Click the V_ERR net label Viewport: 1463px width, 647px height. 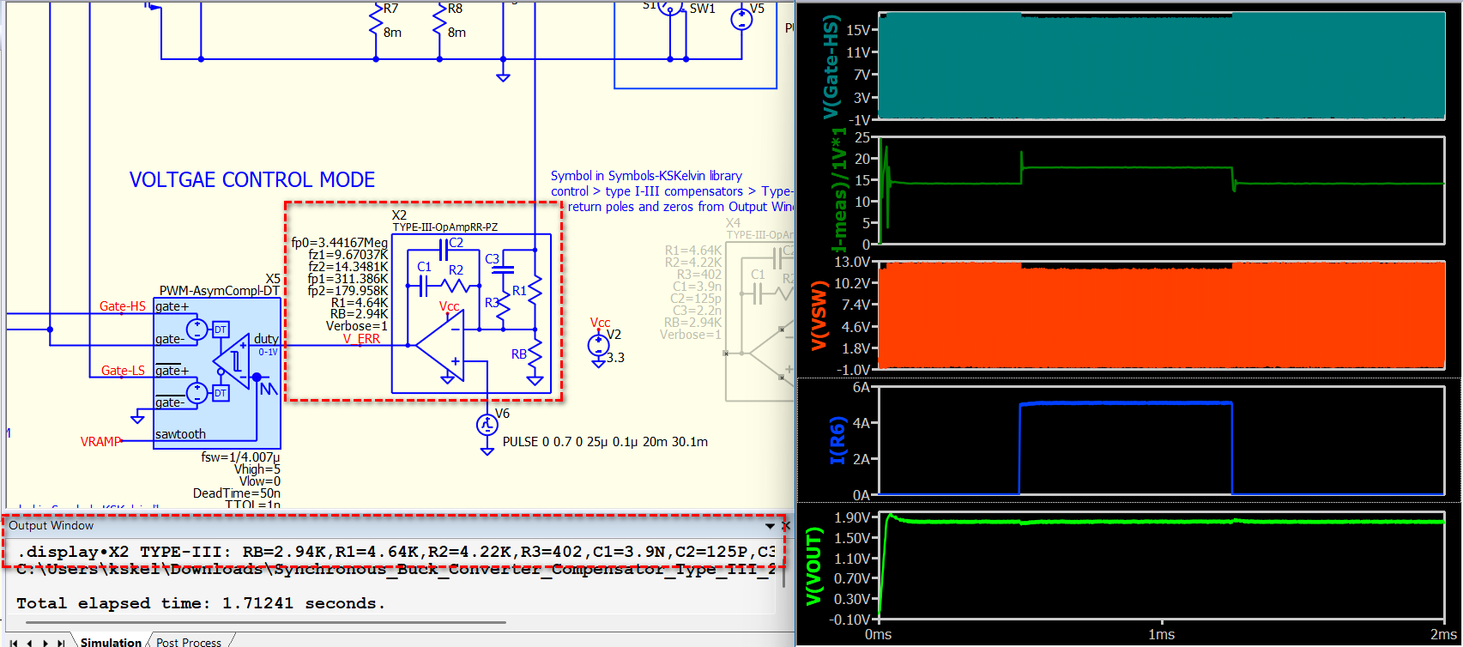(x=361, y=339)
